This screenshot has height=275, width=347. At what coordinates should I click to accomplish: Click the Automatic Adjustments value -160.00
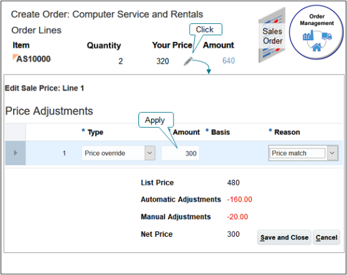point(239,200)
